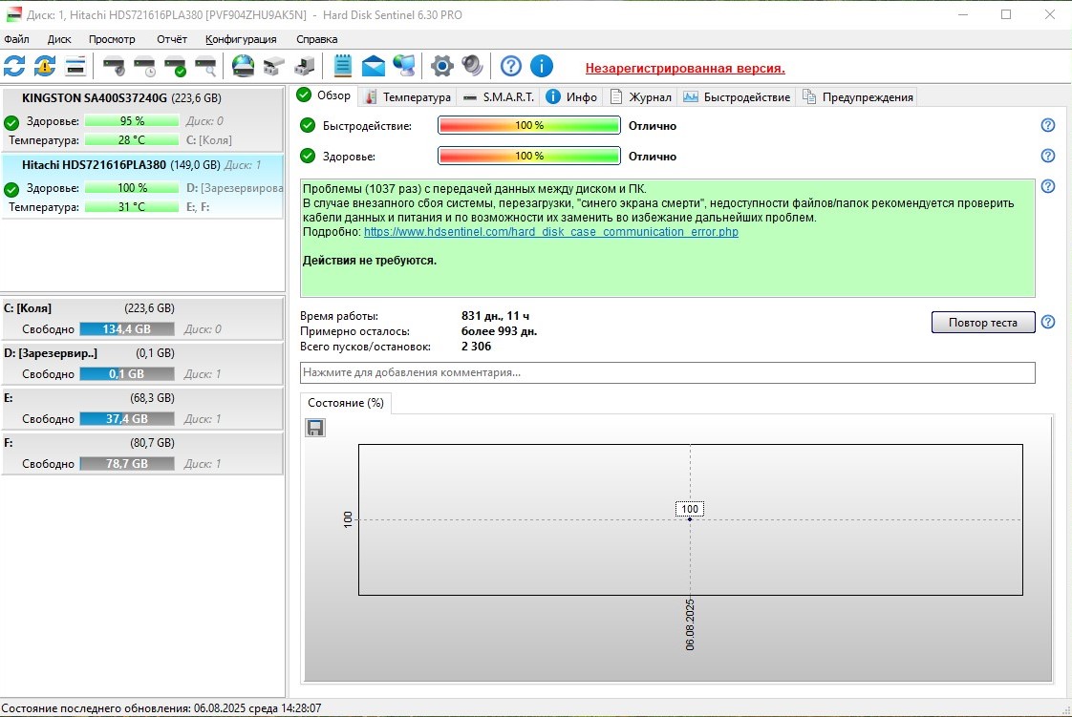
Task: Click the refresh icon with yellow warning sign
Action: tap(45, 66)
